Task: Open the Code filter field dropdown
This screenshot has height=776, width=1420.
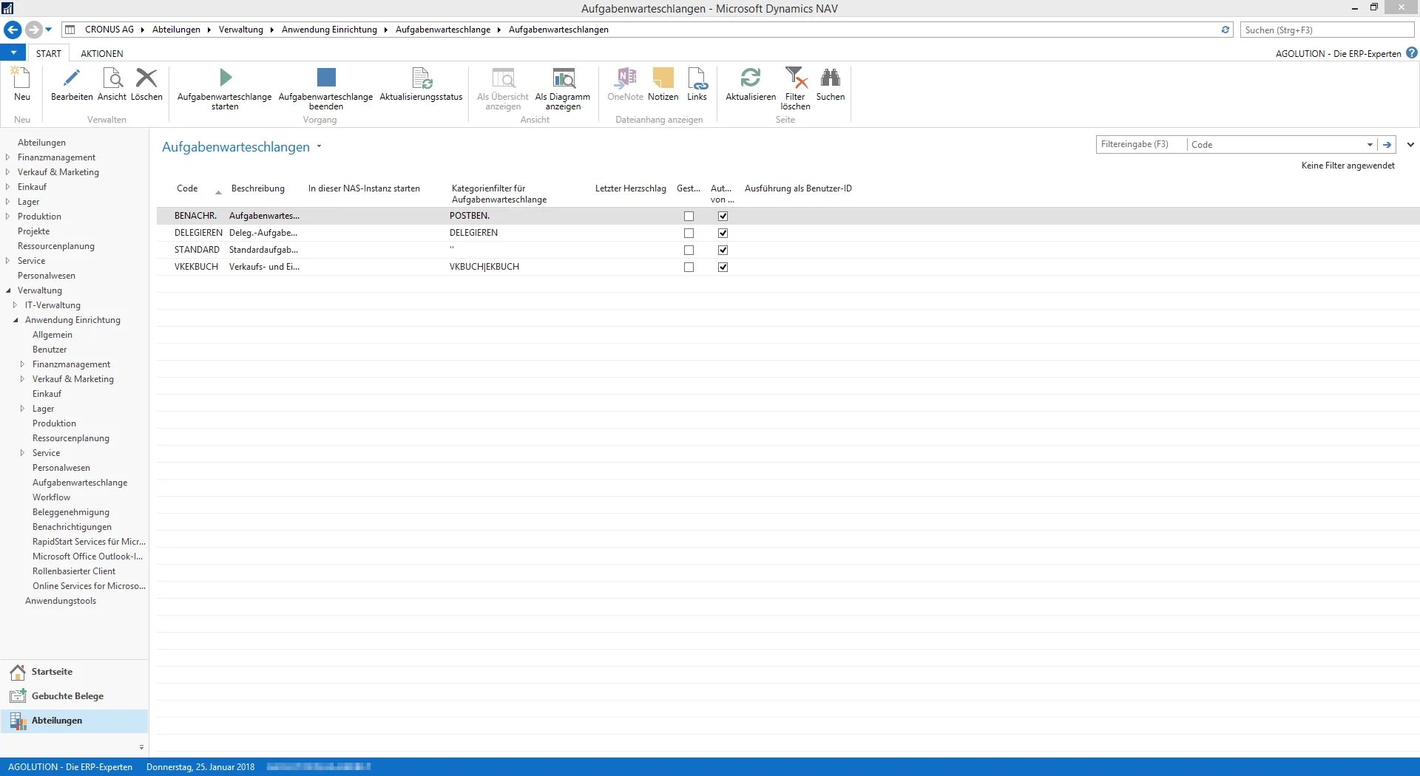Action: pyautogui.click(x=1370, y=145)
